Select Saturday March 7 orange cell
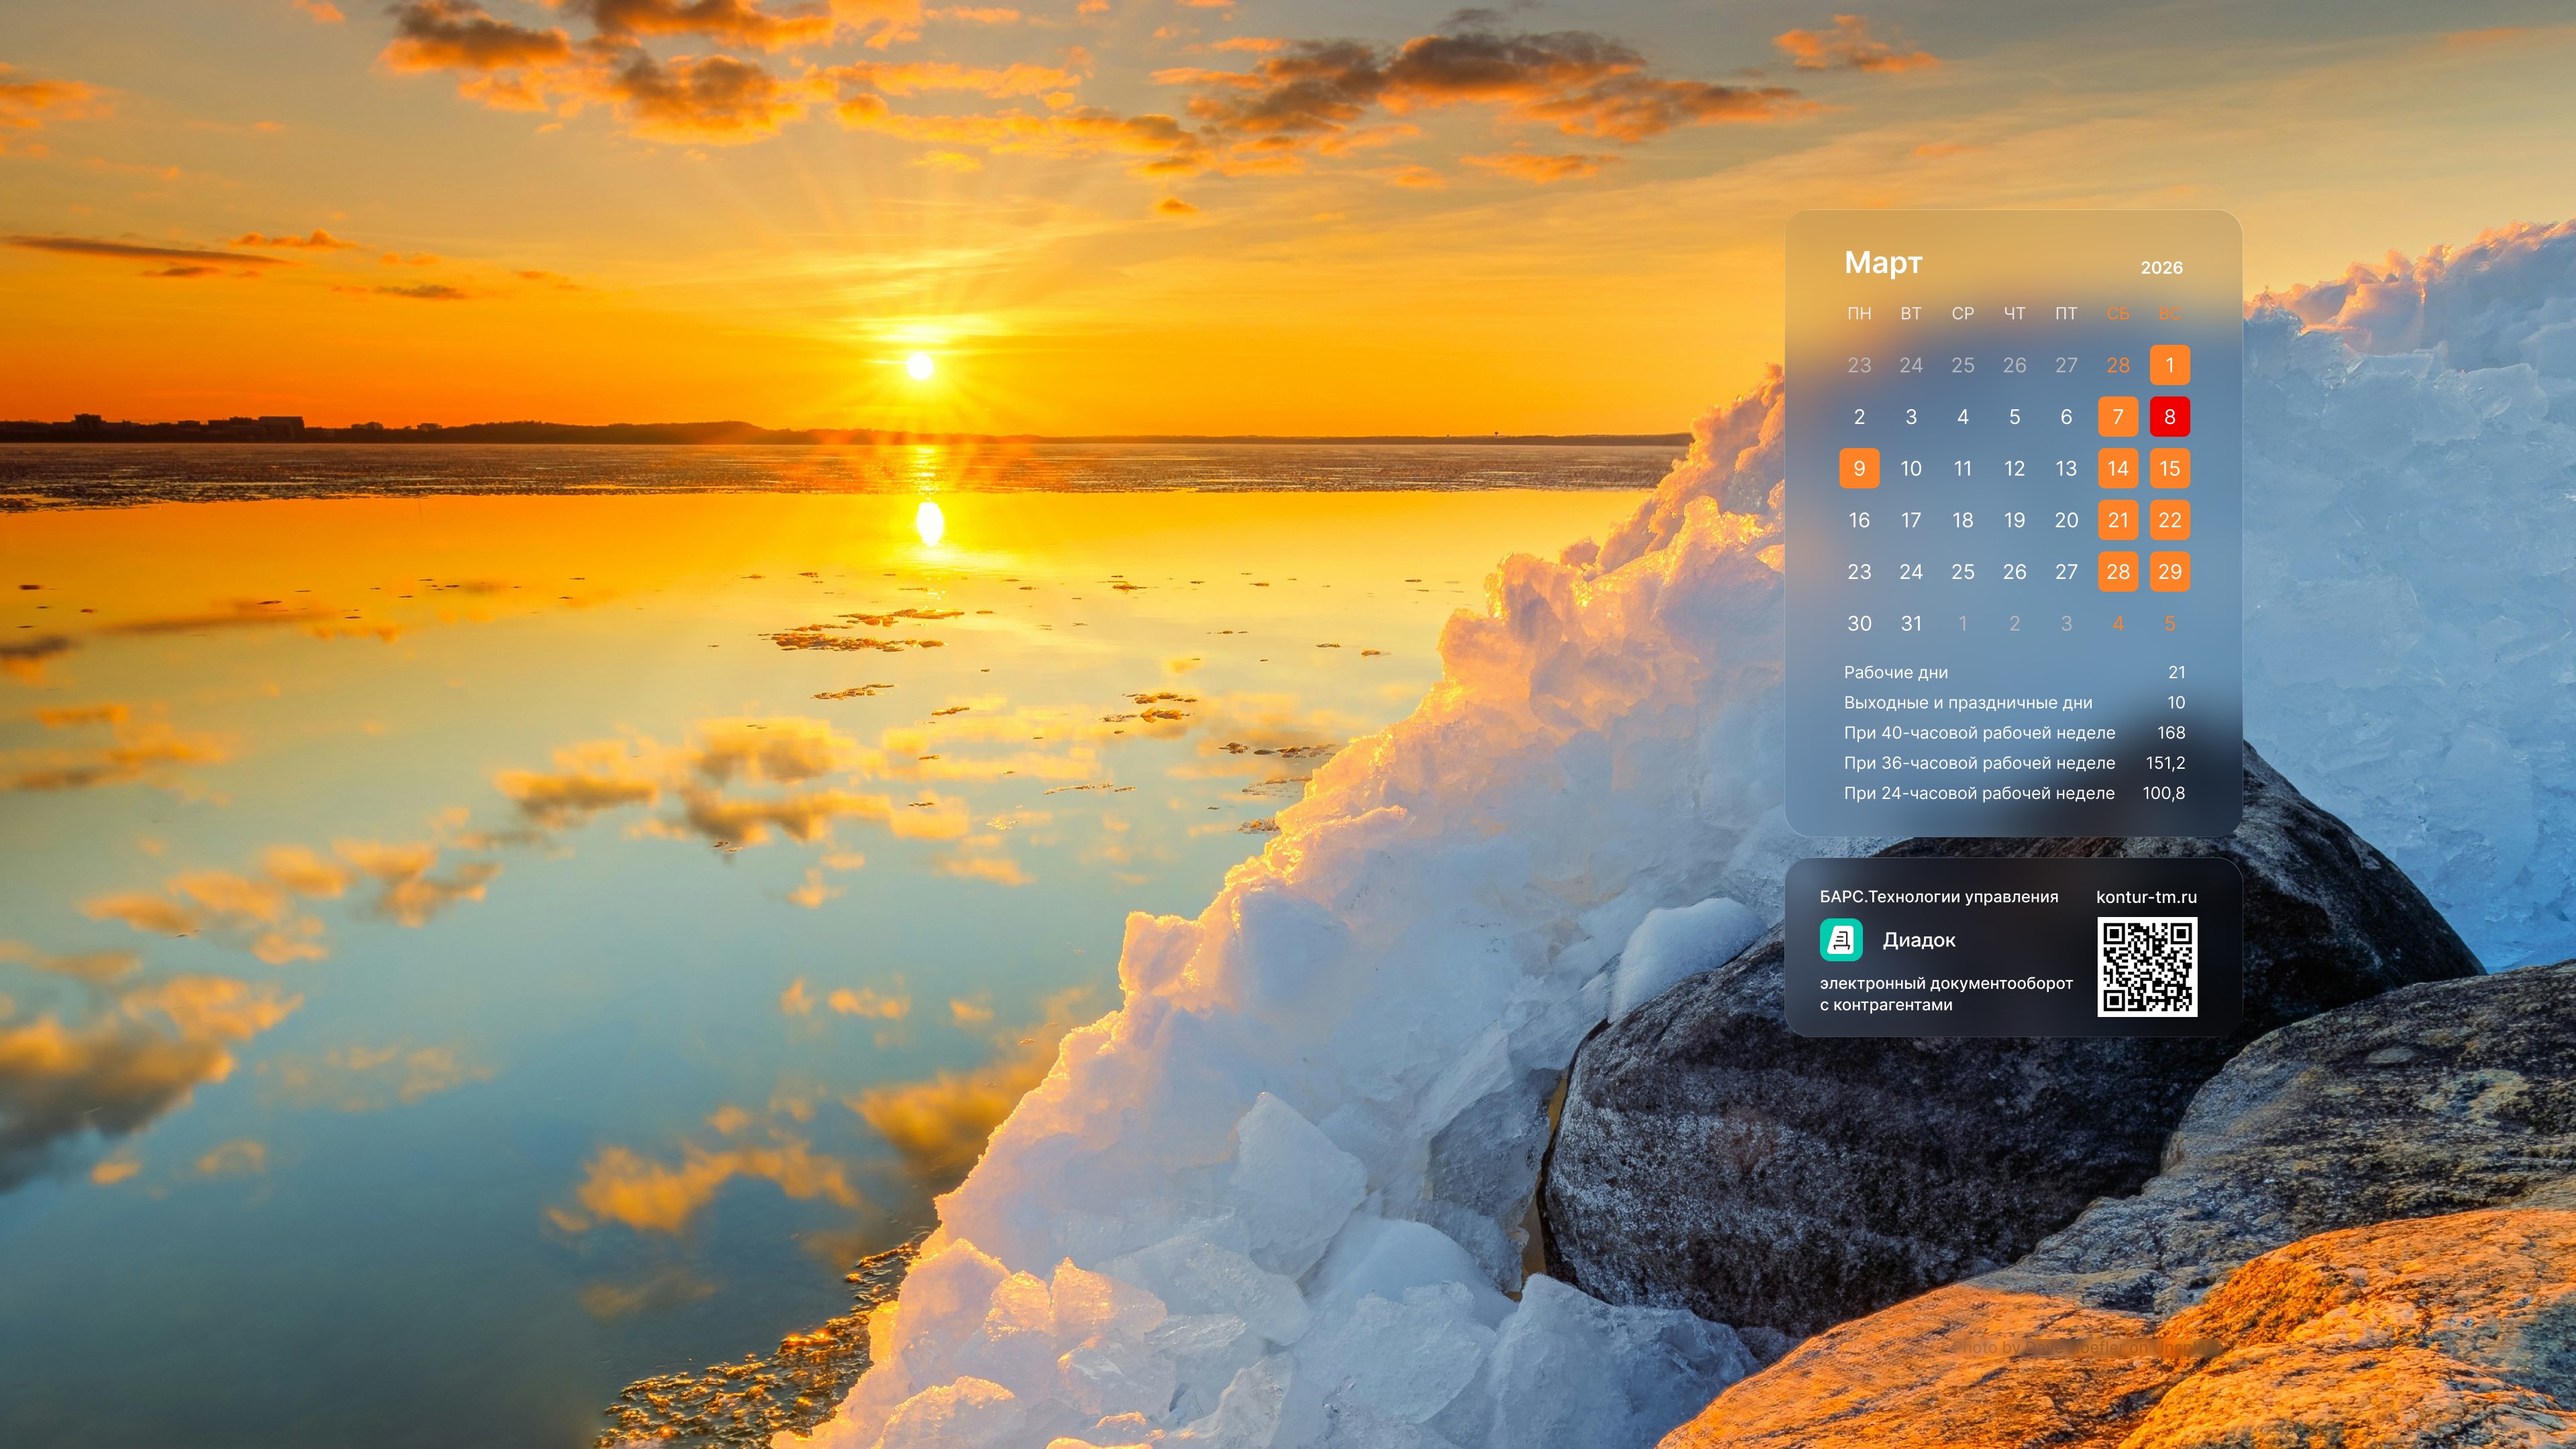 click(x=2117, y=417)
